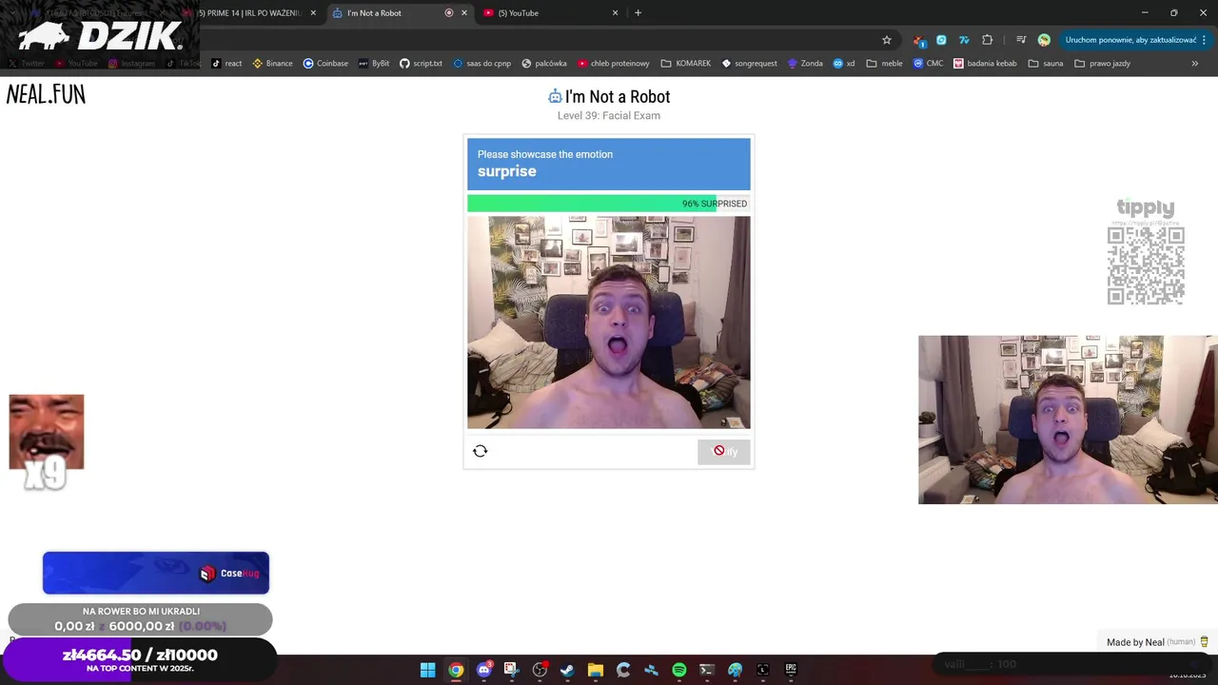Expand the KOMAREK bookmark folder
The height and width of the screenshot is (685, 1218).
click(x=685, y=64)
